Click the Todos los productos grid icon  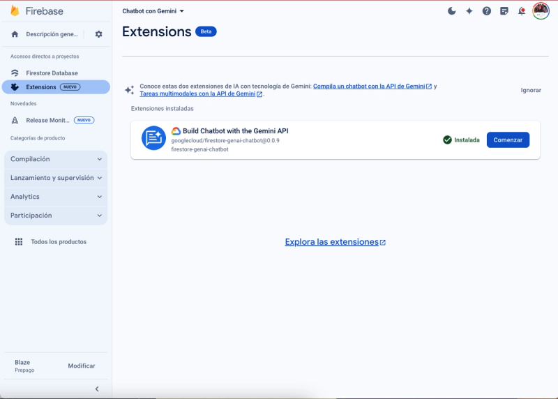19,241
